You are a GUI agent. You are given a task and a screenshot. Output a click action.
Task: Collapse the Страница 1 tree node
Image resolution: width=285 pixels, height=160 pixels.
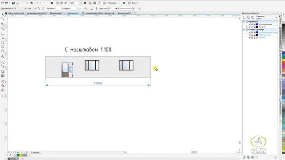coord(244,22)
